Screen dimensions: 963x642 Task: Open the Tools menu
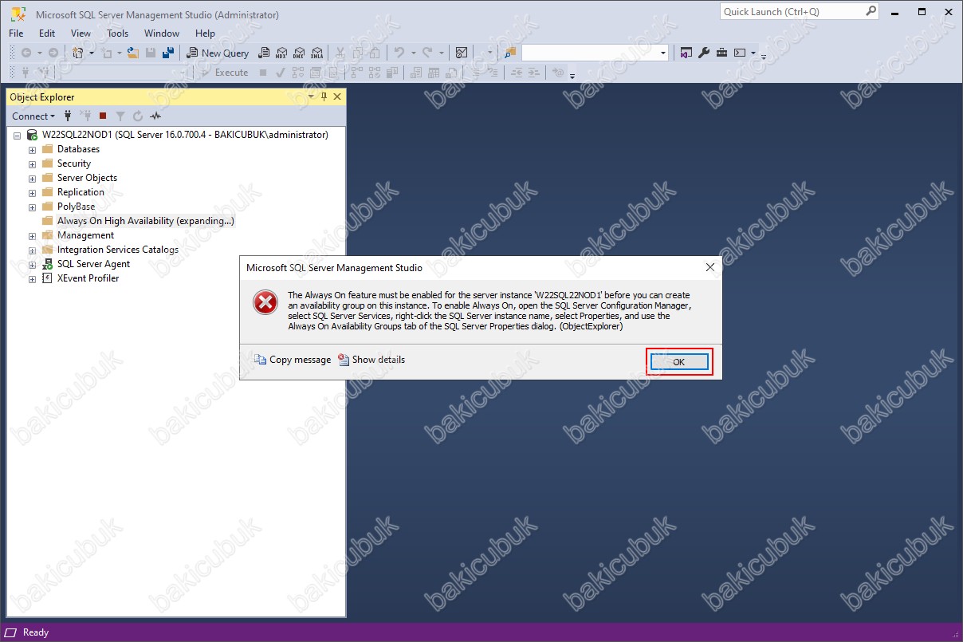click(x=117, y=33)
